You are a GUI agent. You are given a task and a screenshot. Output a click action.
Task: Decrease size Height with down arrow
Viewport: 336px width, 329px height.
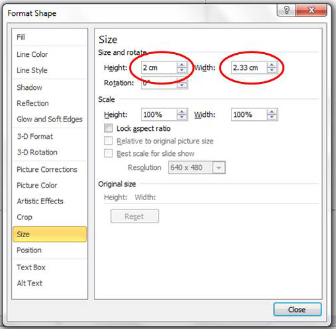pyautogui.click(x=182, y=70)
